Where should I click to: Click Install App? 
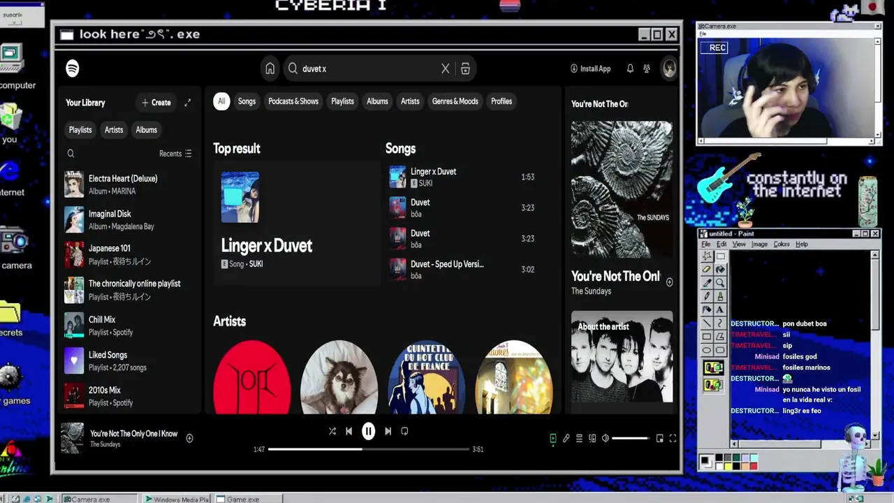point(590,68)
